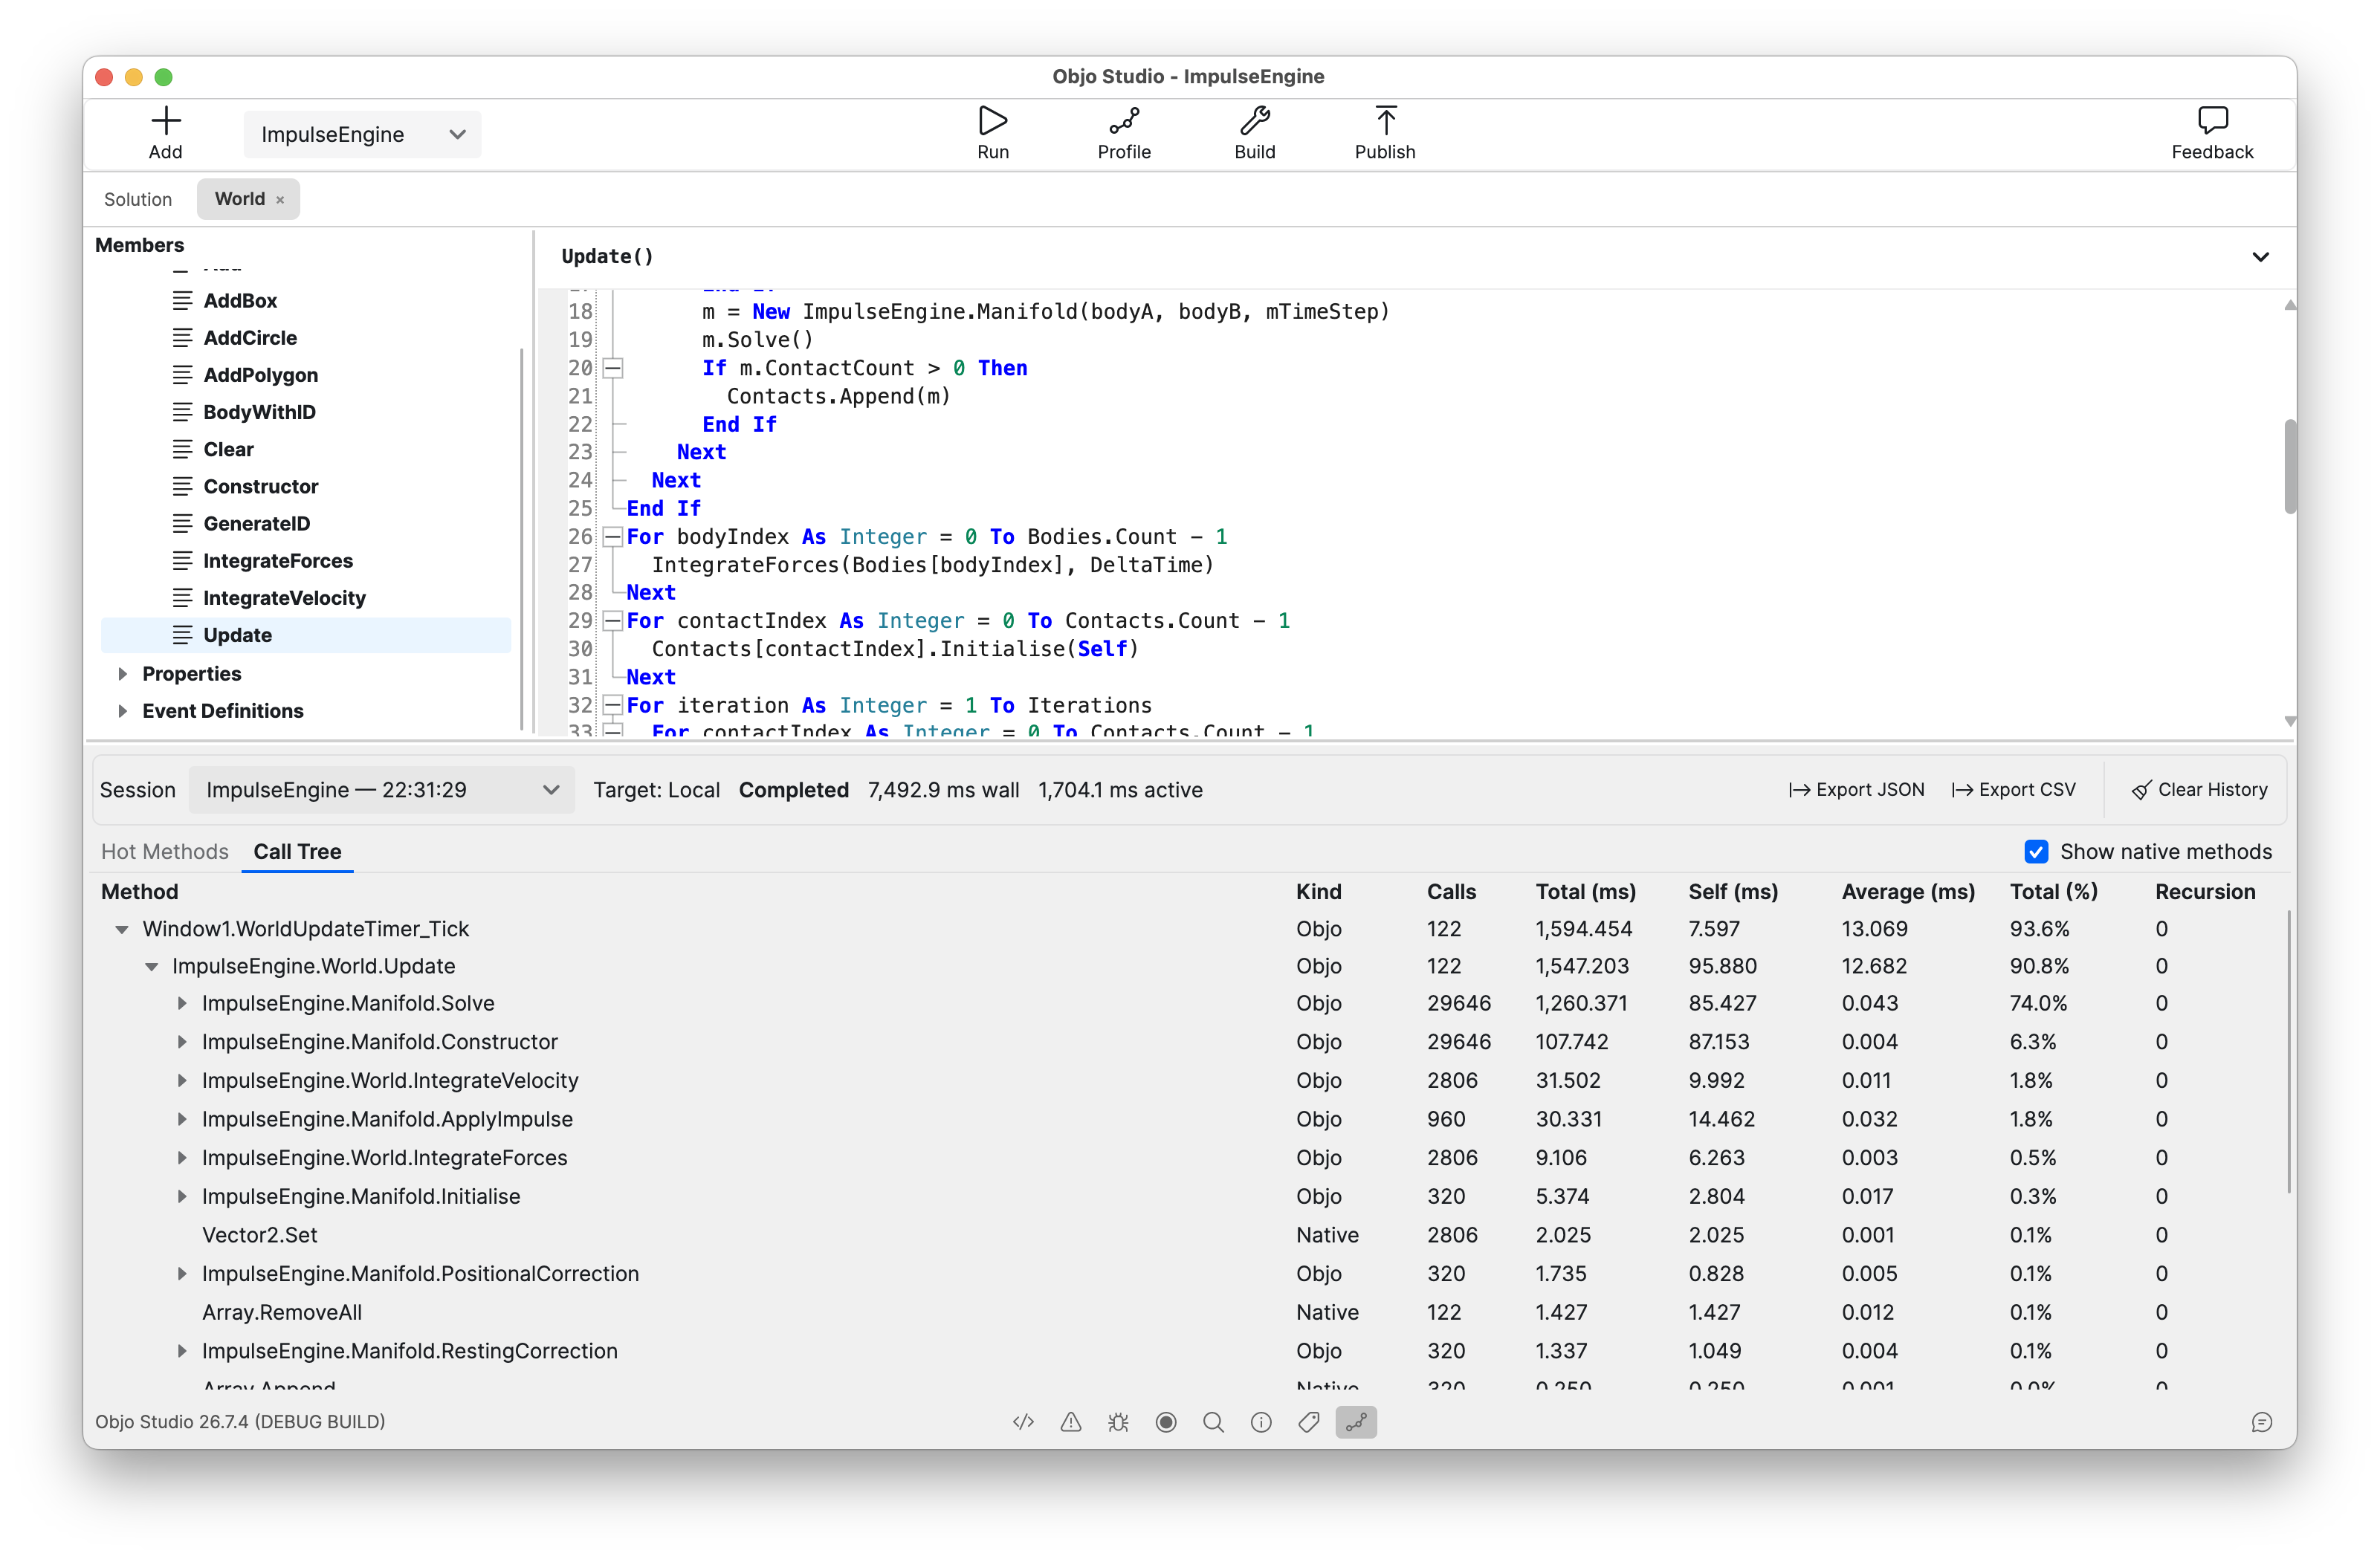This screenshot has height=1559, width=2380.
Task: Select the AddCircle method in Members
Action: (306, 337)
